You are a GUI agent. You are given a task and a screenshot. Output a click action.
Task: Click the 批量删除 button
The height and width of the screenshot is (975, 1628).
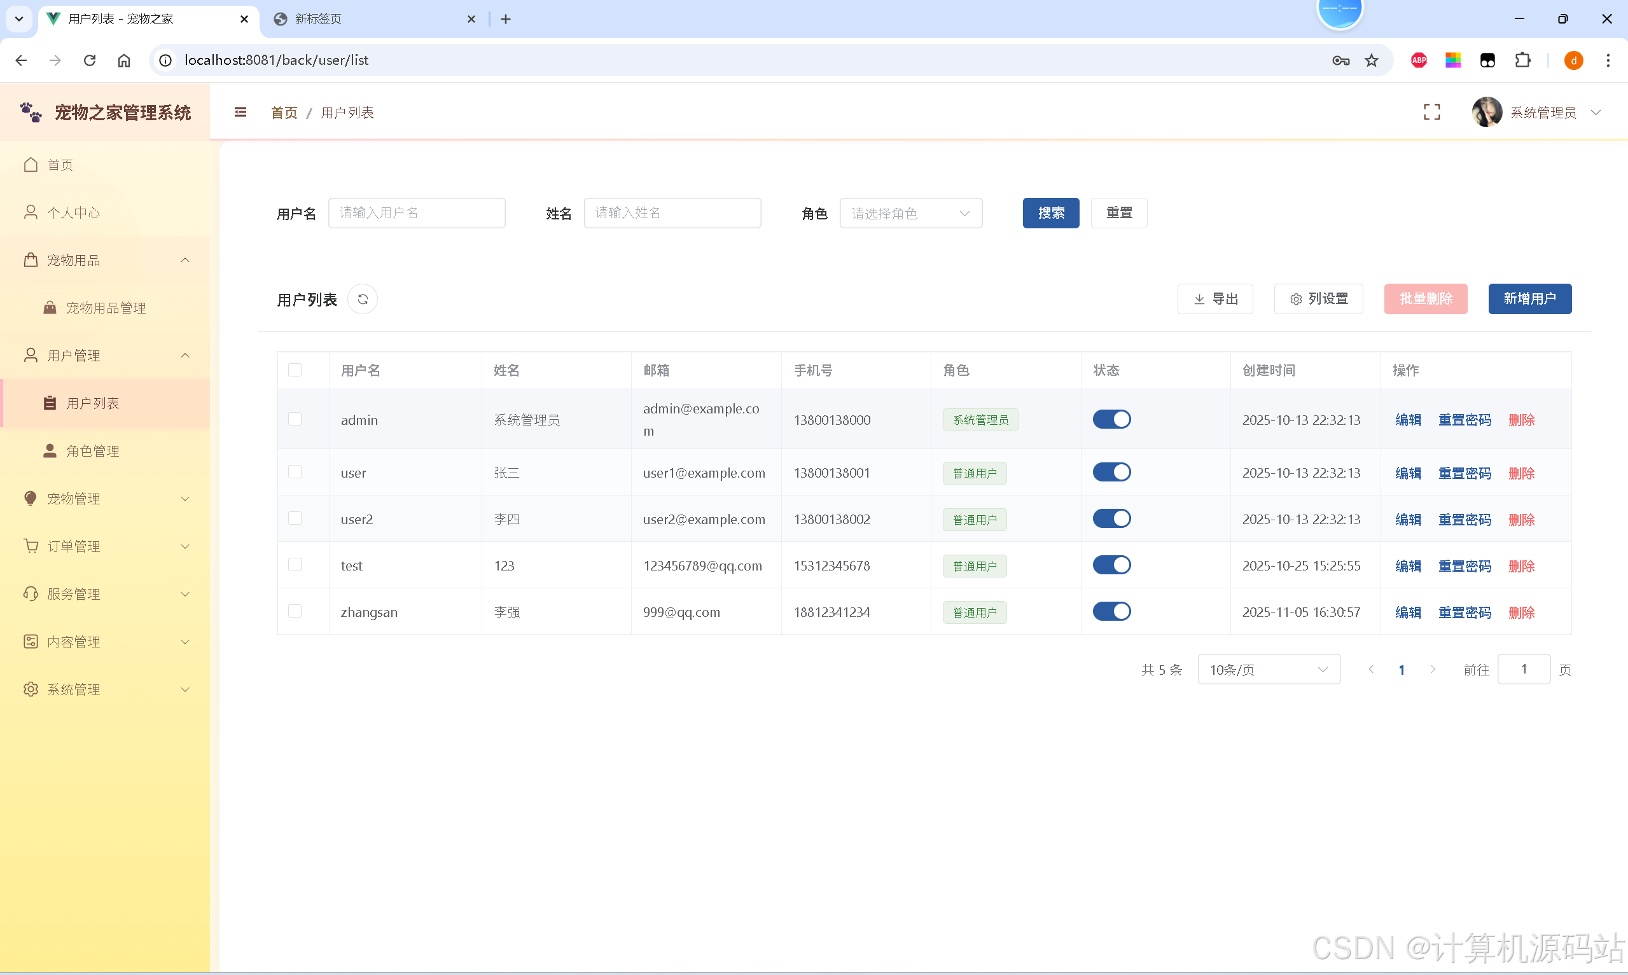pos(1426,299)
